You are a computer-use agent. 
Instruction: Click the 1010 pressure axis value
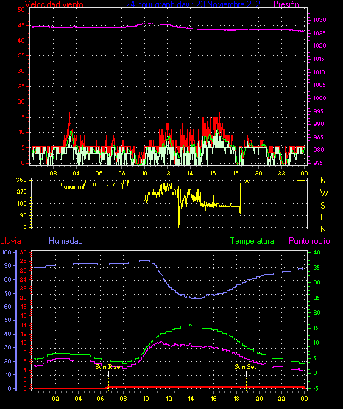coord(319,72)
